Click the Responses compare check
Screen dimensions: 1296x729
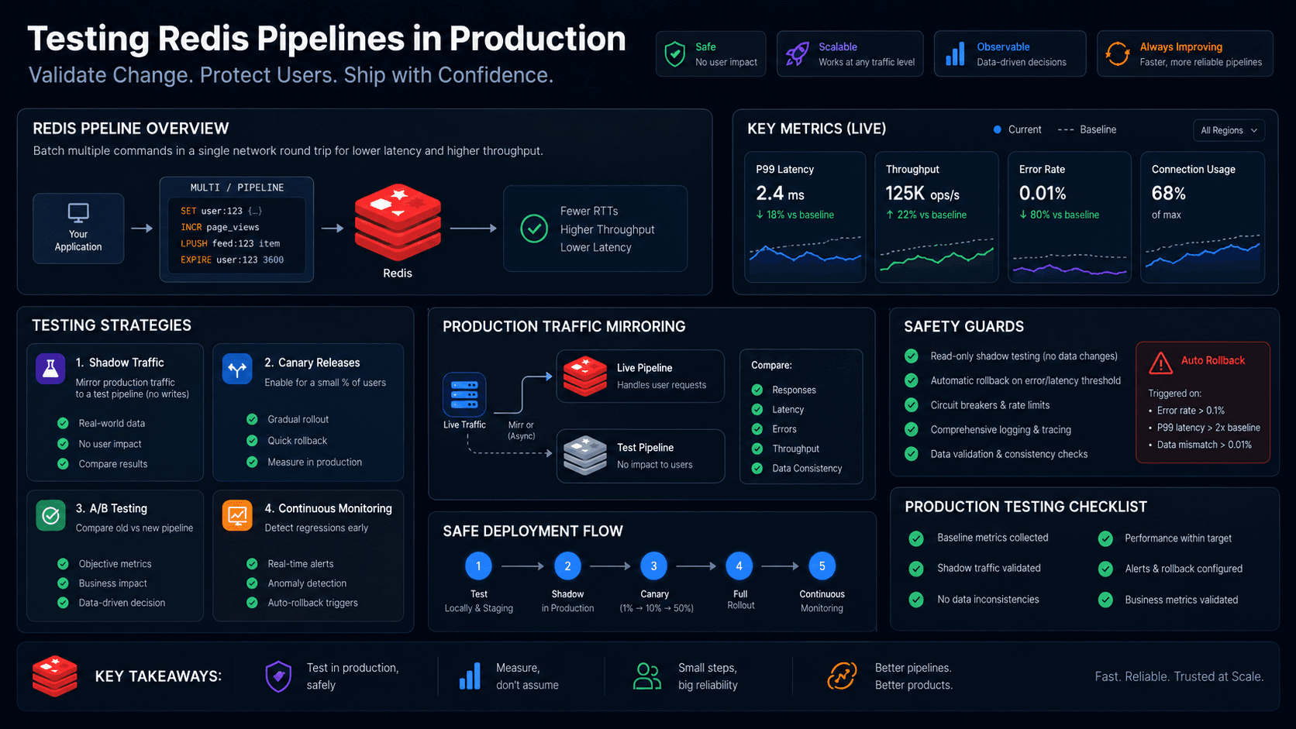(x=757, y=390)
